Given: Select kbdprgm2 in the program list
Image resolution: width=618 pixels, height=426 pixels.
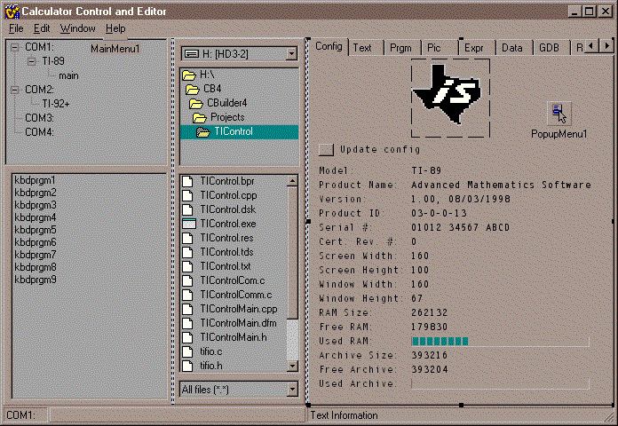Looking at the screenshot, I should point(36,193).
